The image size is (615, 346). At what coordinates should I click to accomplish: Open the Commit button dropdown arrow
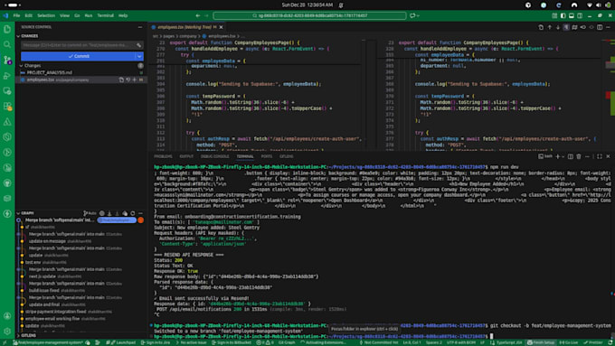coord(139,56)
